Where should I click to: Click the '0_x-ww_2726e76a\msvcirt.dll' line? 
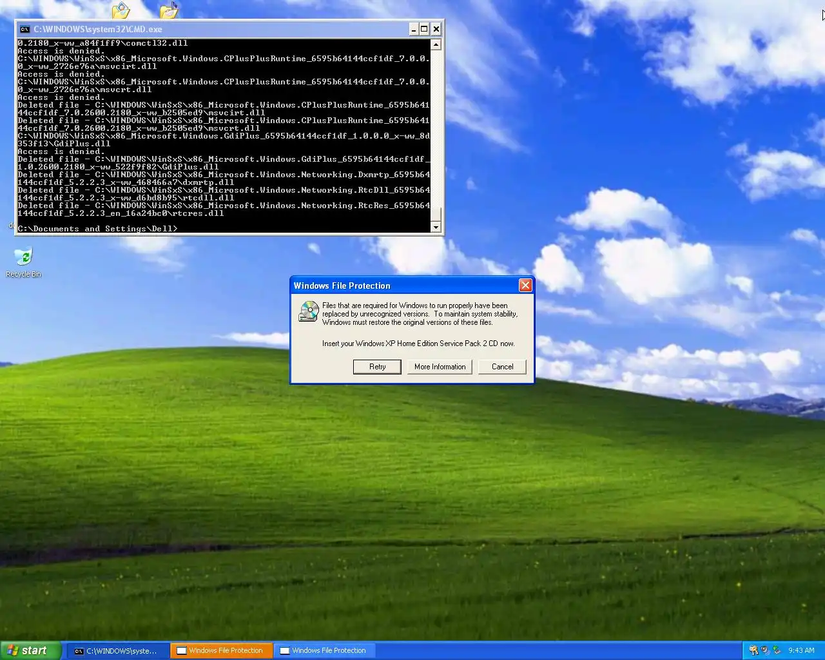click(87, 66)
